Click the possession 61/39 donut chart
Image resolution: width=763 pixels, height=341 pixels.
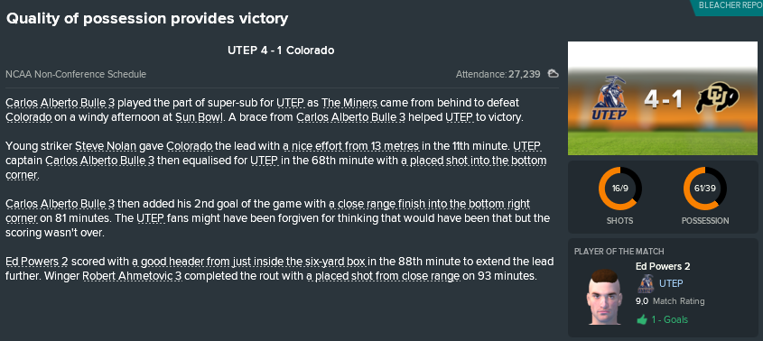pos(704,189)
